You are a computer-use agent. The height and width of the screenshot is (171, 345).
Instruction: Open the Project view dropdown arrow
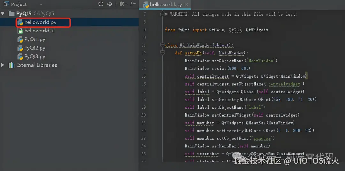click(x=41, y=4)
